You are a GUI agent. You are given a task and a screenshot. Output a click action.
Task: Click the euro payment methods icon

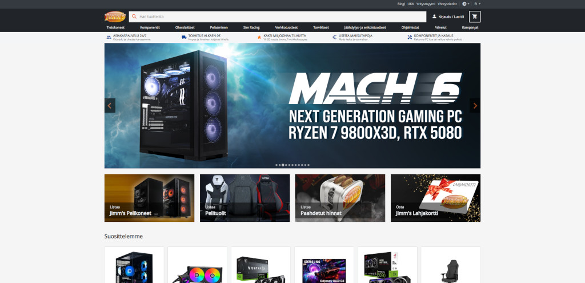tap(334, 37)
